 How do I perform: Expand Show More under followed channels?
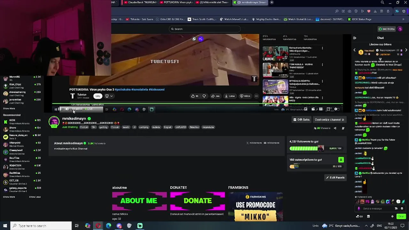9,109
